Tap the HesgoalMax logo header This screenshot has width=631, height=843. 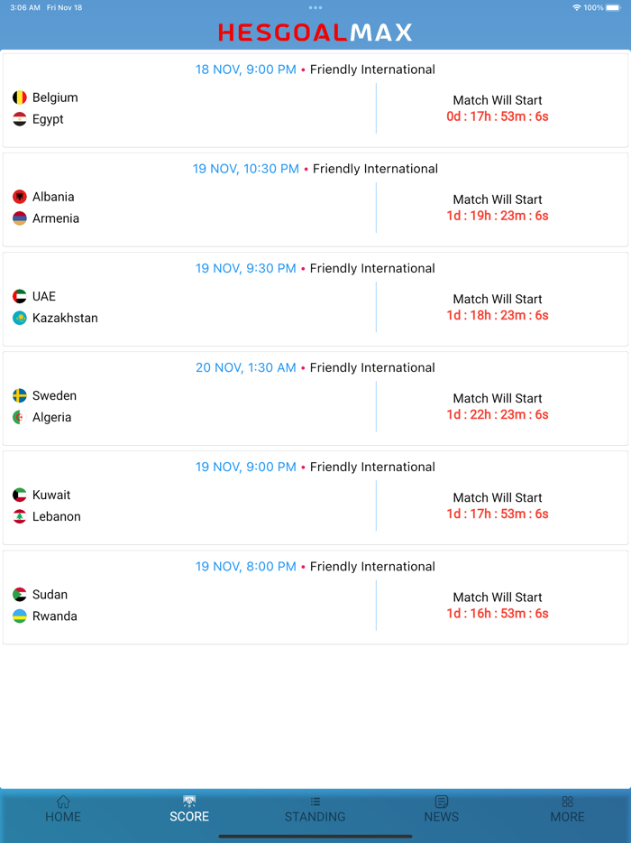coord(315,32)
